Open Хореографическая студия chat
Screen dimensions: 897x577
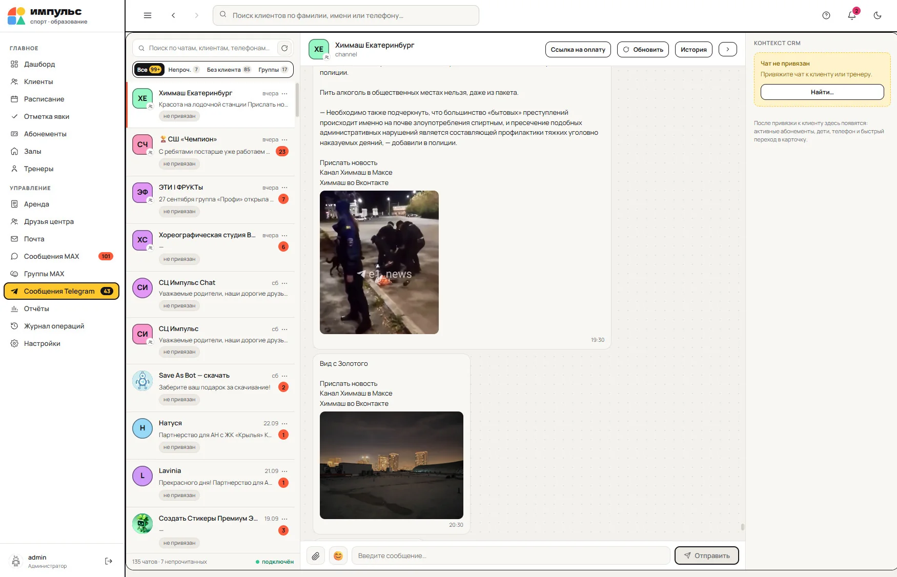coord(211,248)
